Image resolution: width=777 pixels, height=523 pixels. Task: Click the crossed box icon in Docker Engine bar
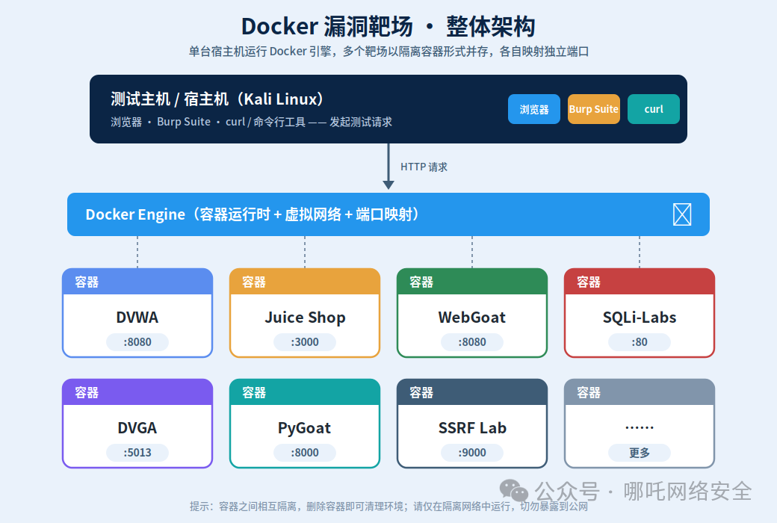point(682,214)
